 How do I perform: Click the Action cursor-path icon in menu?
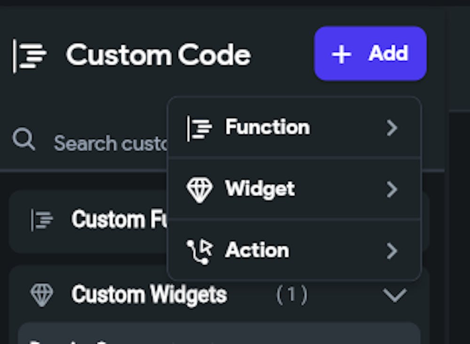[200, 252]
